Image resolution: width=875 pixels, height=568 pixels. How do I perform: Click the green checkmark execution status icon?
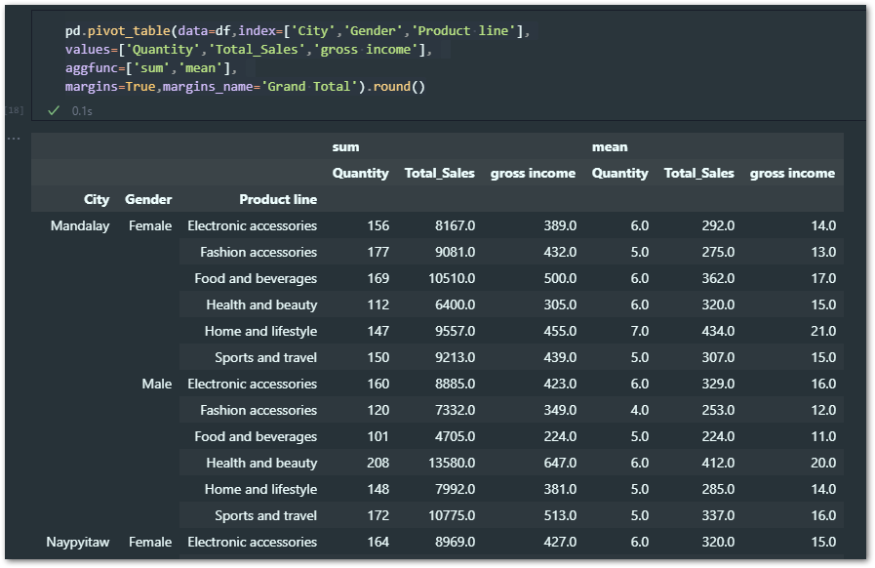pos(54,110)
